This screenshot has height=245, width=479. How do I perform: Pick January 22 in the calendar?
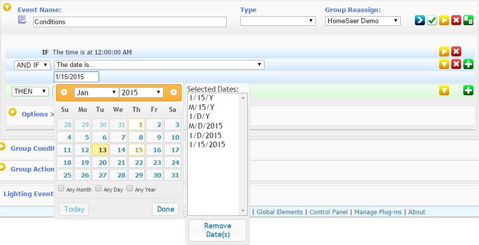click(x=137, y=162)
